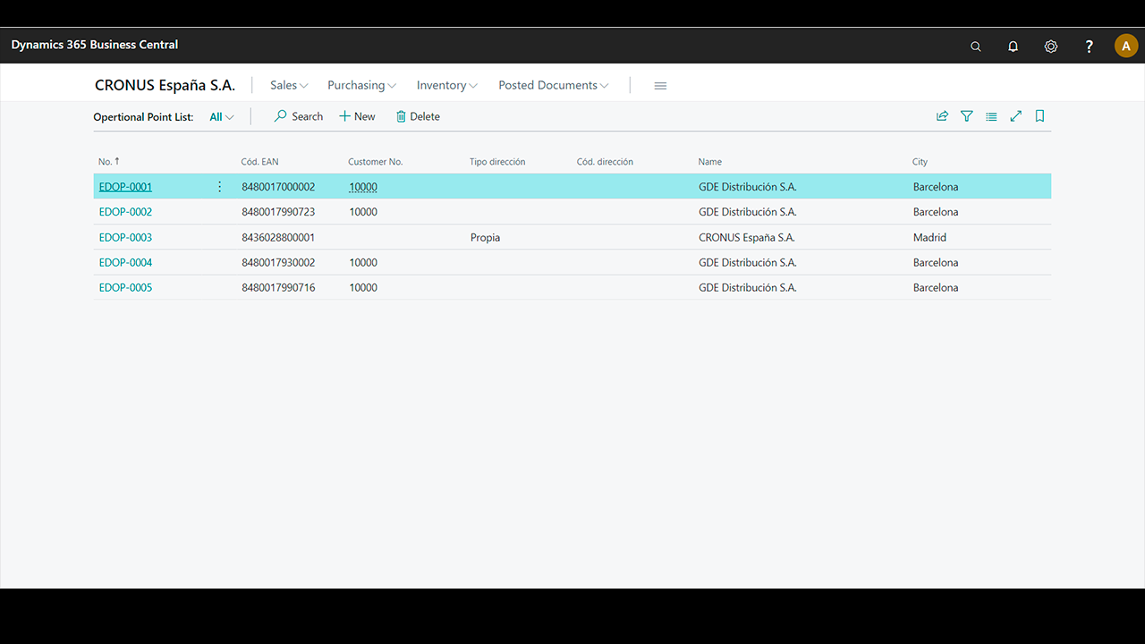The width and height of the screenshot is (1145, 644).
Task: Click Barcelona city in EDOP-0002 row
Action: coord(936,212)
